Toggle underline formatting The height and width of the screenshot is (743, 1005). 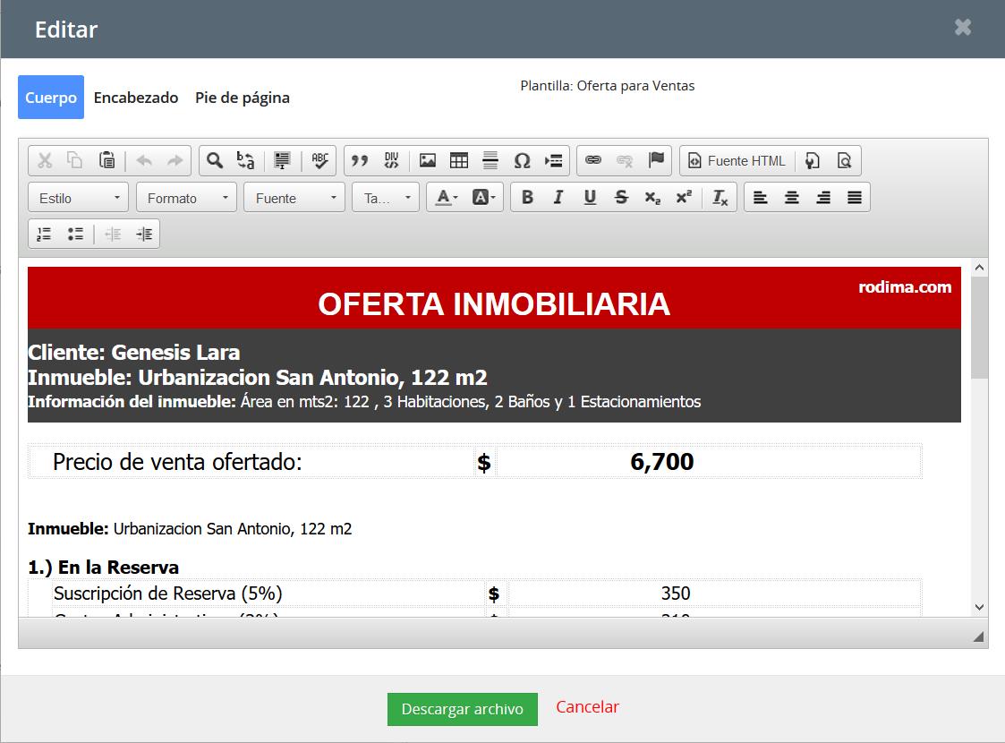click(x=590, y=198)
